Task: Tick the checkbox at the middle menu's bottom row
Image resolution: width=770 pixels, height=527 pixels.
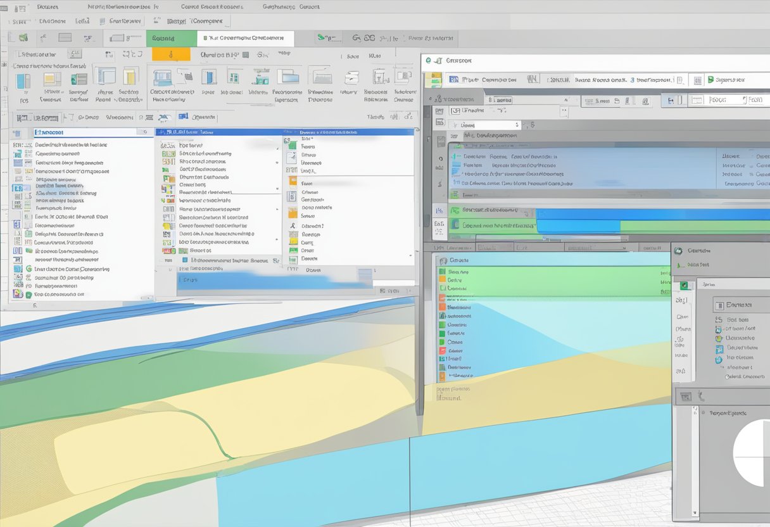Action: coord(184,260)
